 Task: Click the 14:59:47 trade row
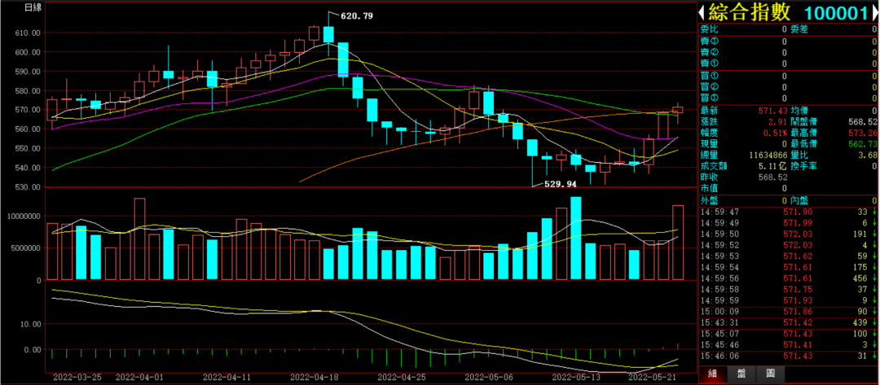click(x=788, y=212)
